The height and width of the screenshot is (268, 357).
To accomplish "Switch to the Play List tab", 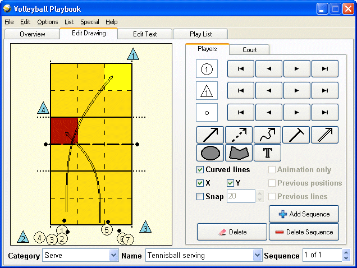I will coord(200,34).
